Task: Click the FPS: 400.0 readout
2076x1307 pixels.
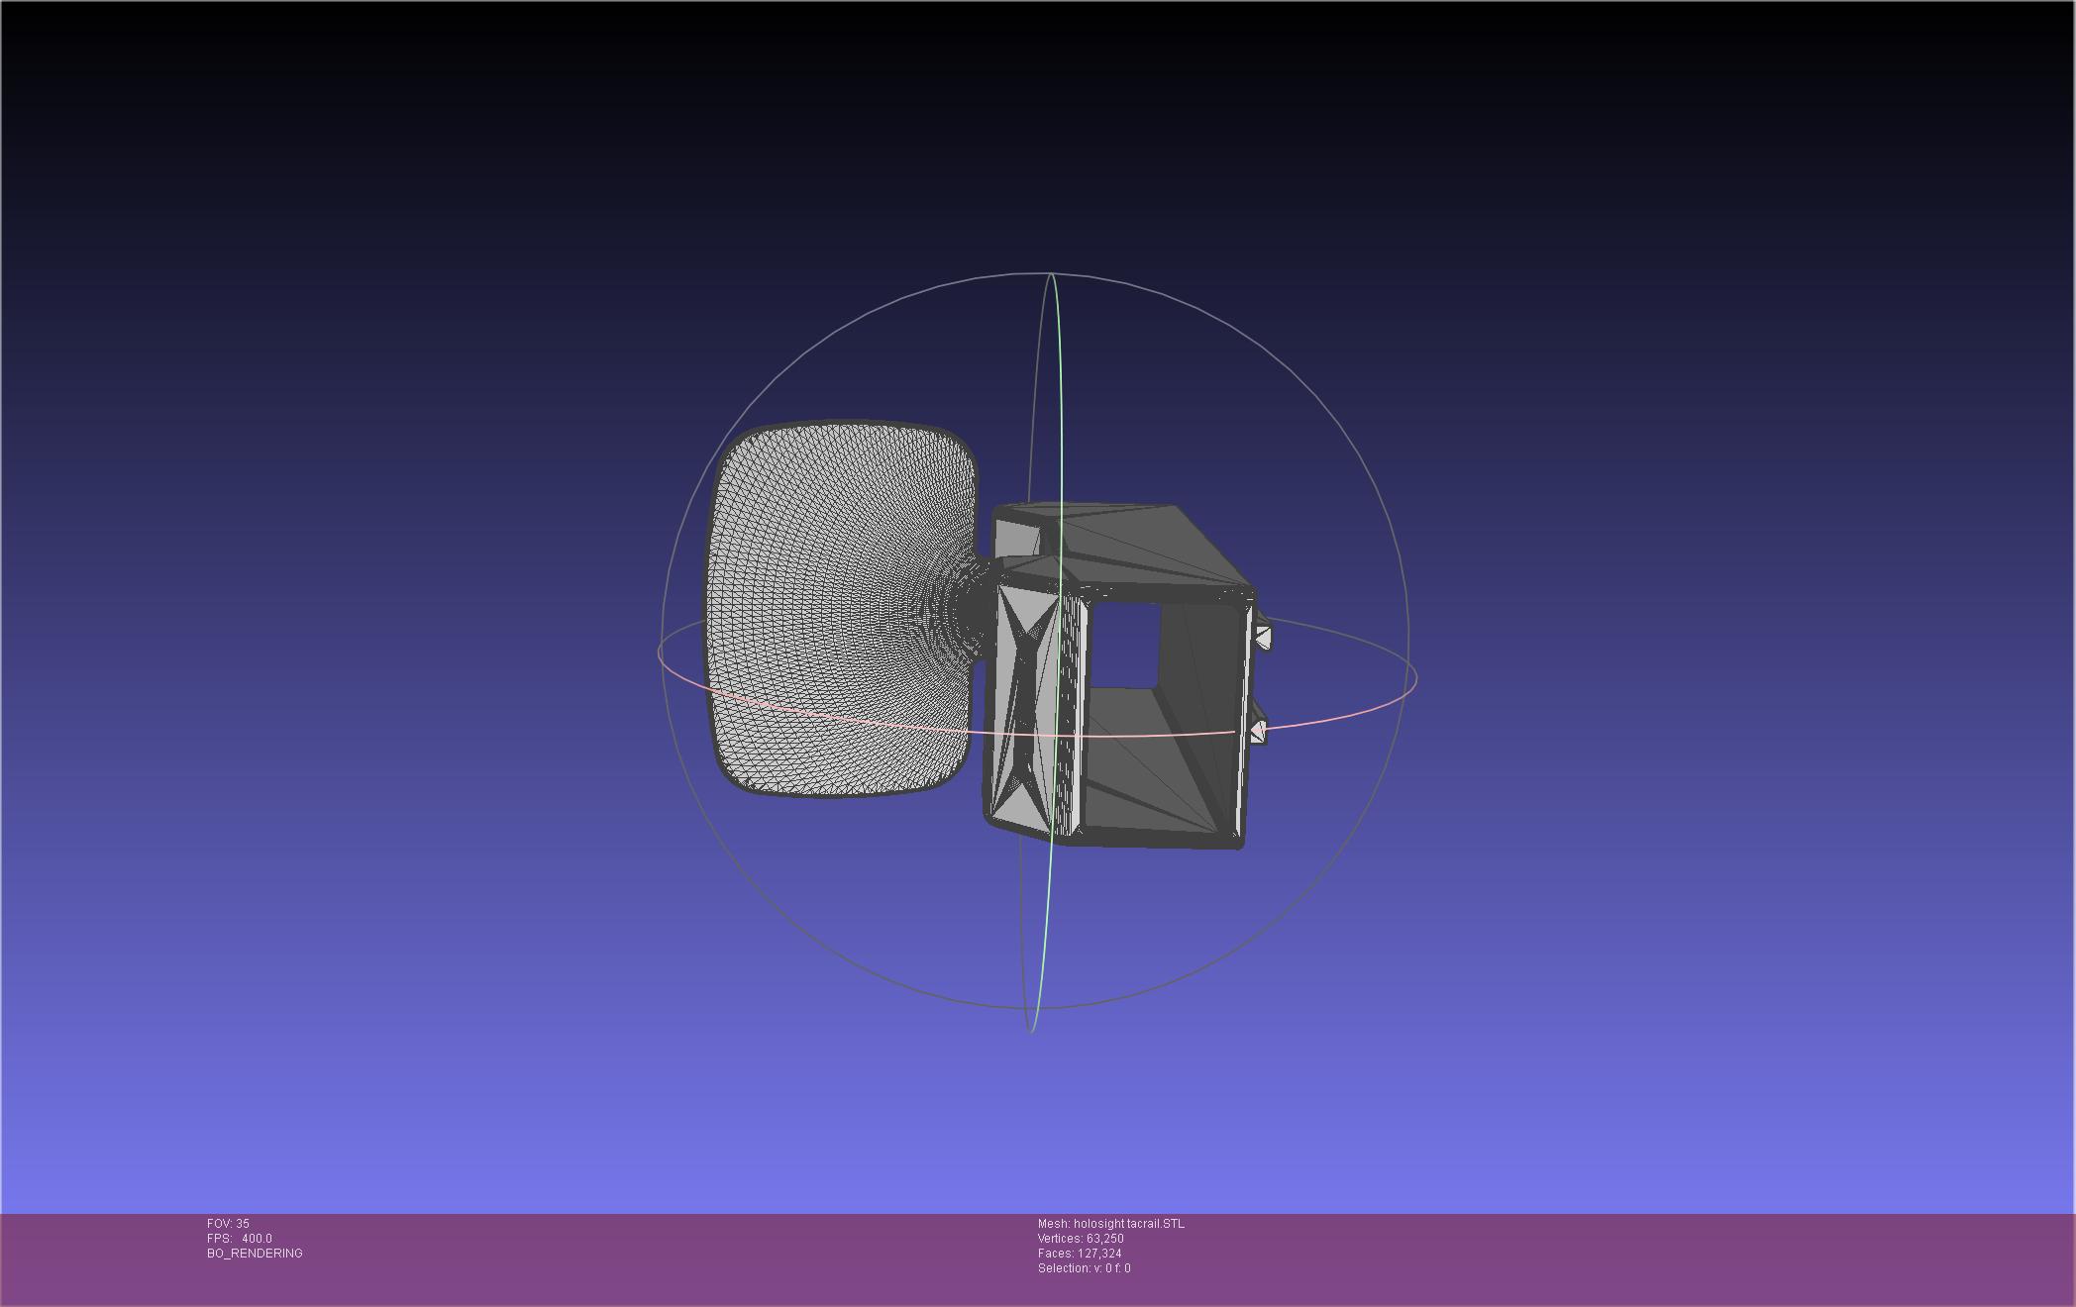Action: [239, 1239]
